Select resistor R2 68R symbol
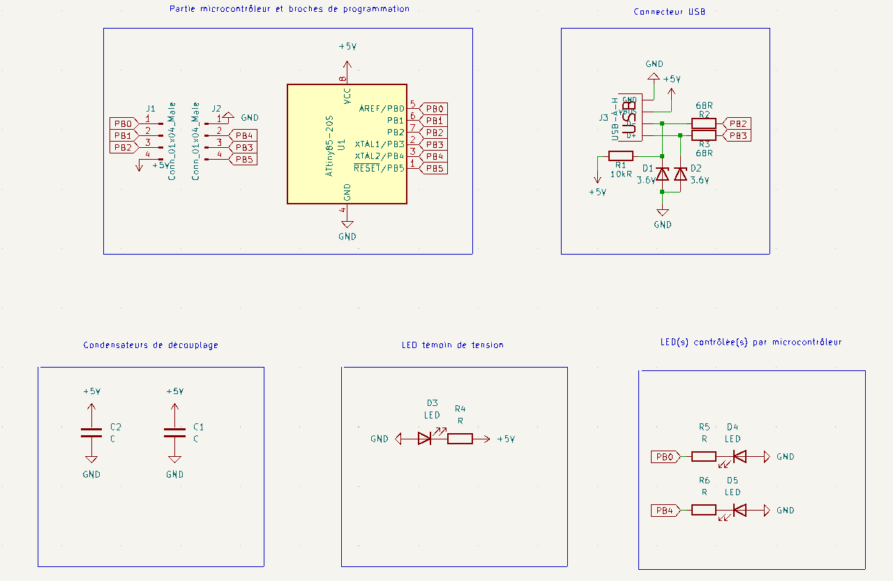 click(x=703, y=123)
